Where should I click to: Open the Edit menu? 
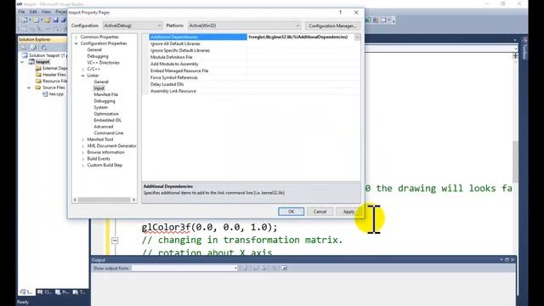click(33, 12)
